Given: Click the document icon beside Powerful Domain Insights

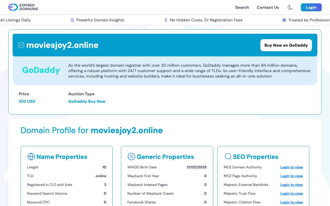Looking at the screenshot, I should point(72,20).
